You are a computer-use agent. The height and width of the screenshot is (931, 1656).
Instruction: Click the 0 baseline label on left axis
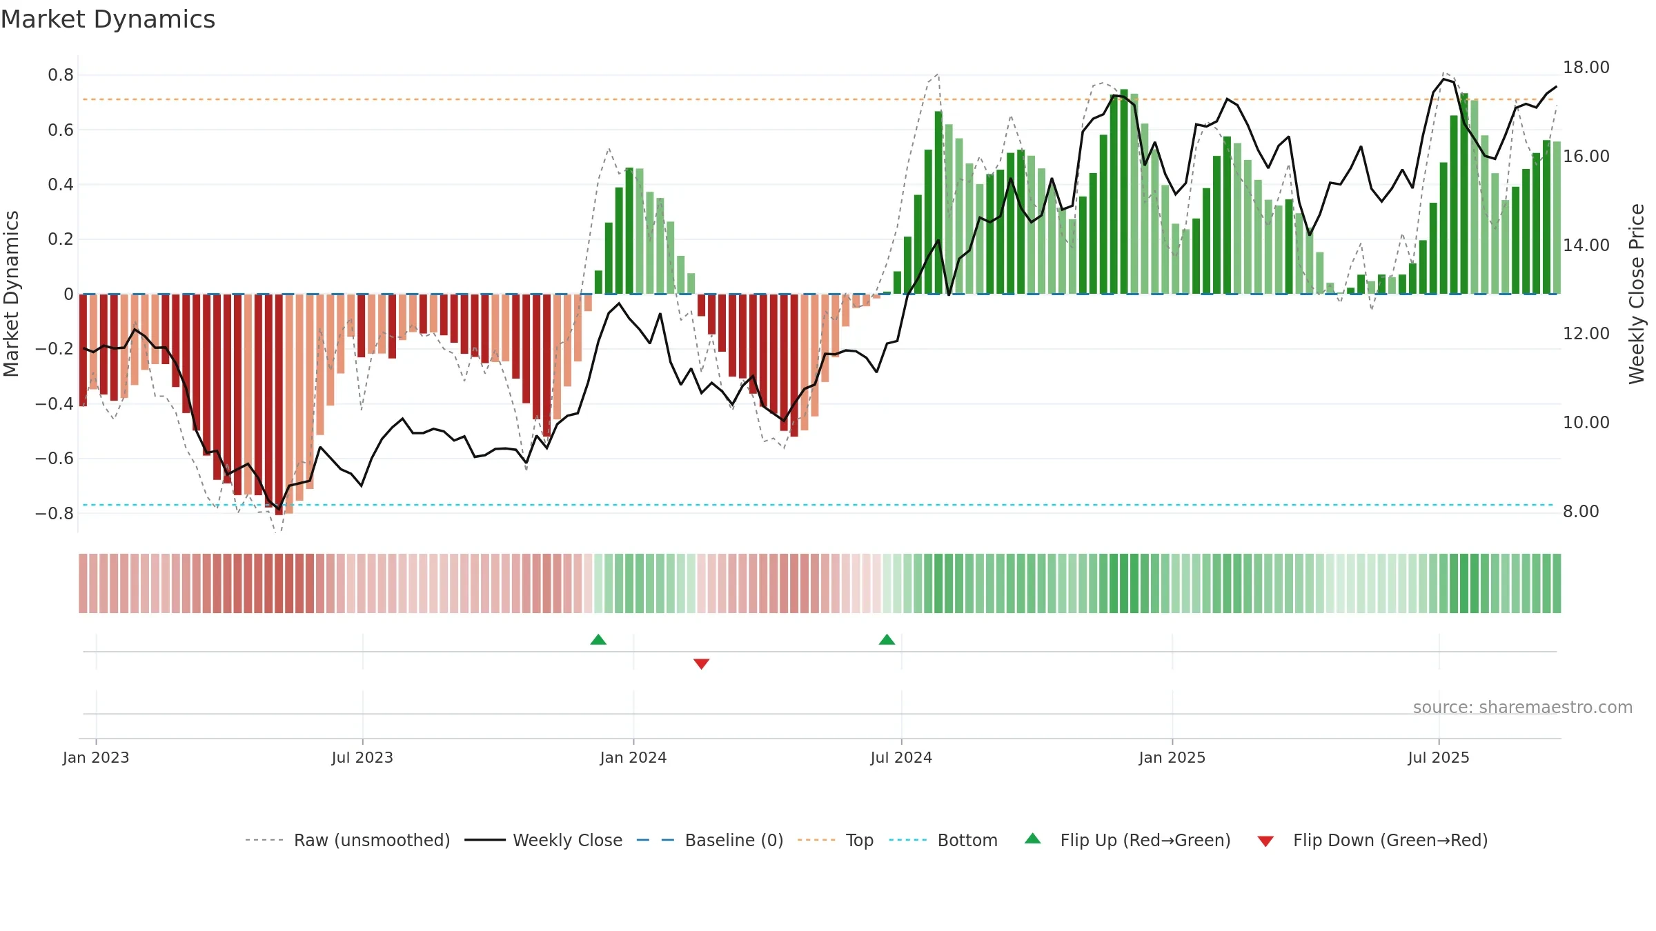tap(68, 294)
